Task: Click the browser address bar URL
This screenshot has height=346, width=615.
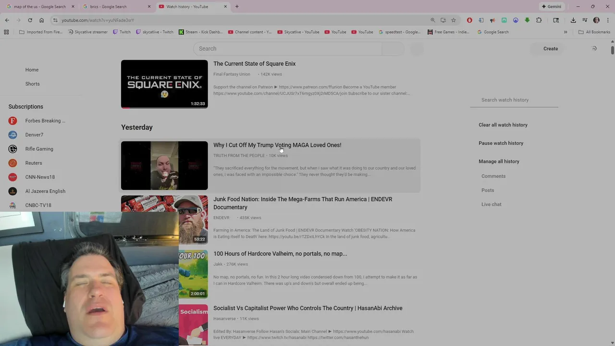Action: (98, 20)
